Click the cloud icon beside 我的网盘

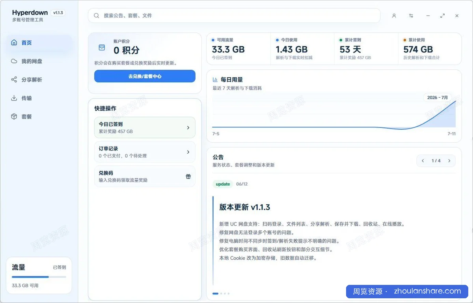click(x=14, y=61)
